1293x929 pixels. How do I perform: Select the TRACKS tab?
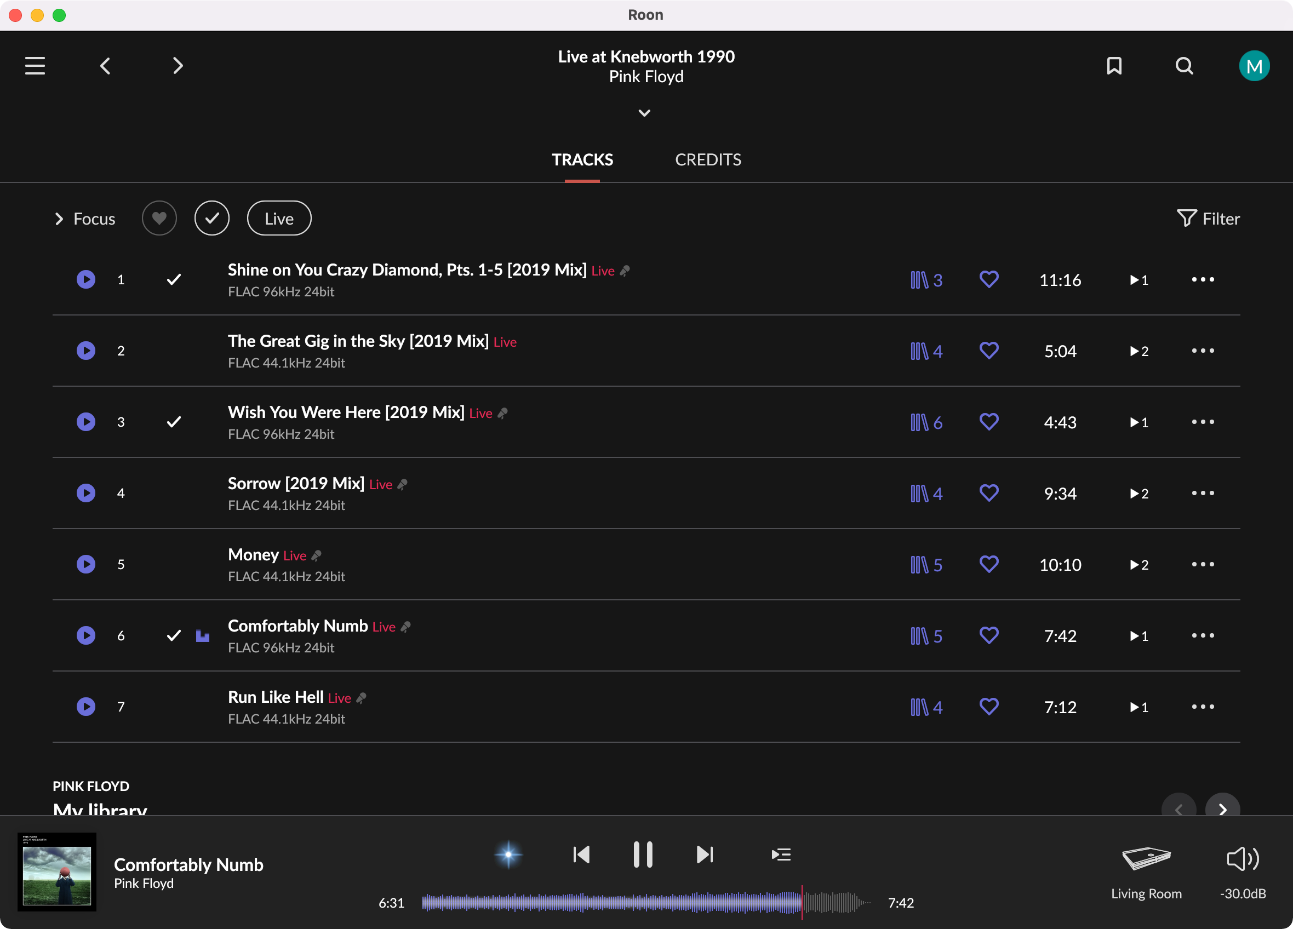point(582,159)
